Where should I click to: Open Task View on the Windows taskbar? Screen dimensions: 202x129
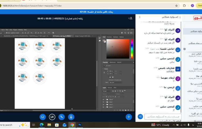coord(34,125)
